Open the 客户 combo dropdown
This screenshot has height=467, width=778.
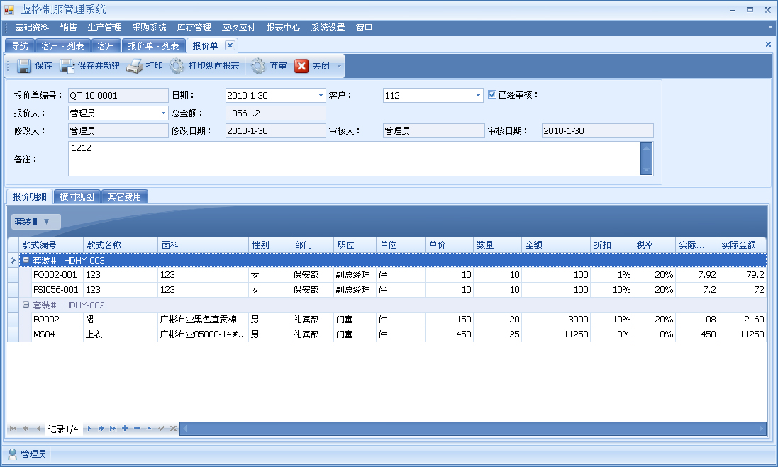point(477,94)
